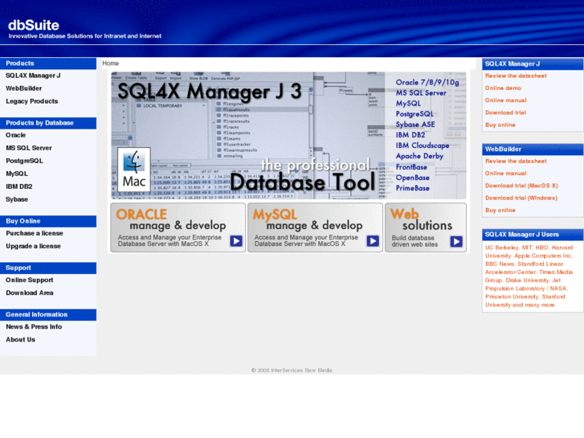
Task: Select PostgreSQL in sidebar
Action: pyautogui.click(x=24, y=161)
